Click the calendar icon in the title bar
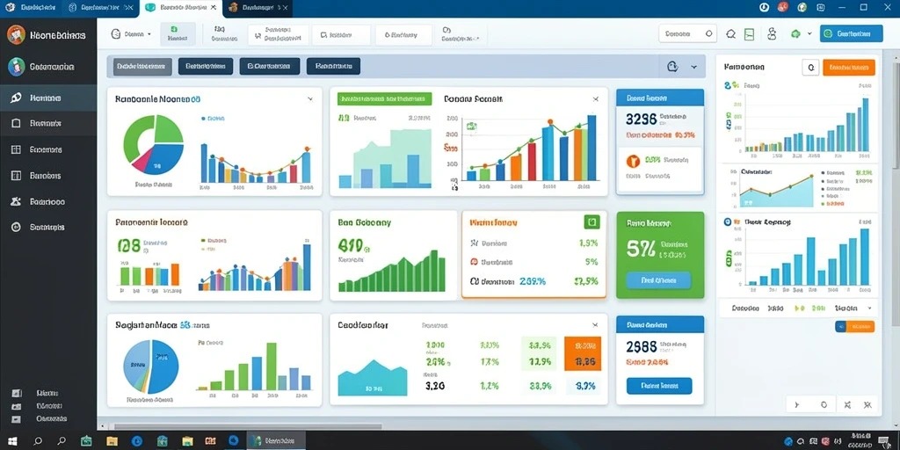The image size is (900, 450). [820, 7]
